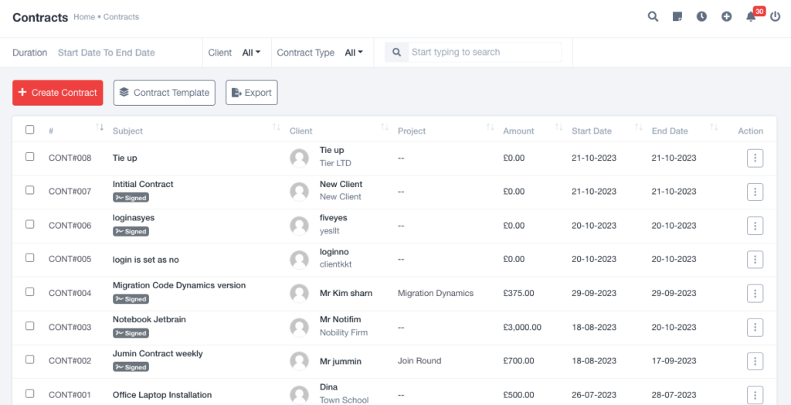Sort table by Project column arrows

click(x=490, y=128)
